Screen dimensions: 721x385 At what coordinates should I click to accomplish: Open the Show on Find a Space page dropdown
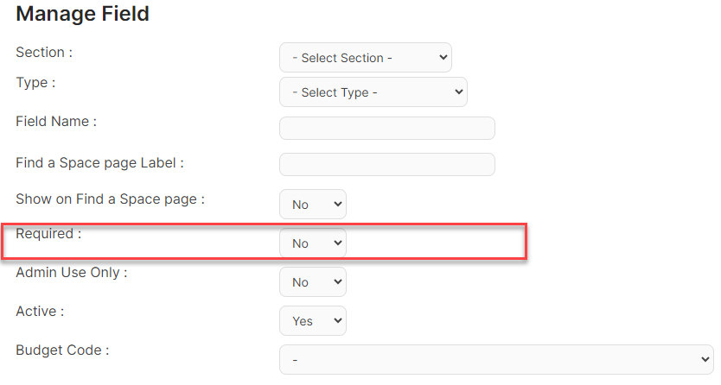tap(313, 205)
